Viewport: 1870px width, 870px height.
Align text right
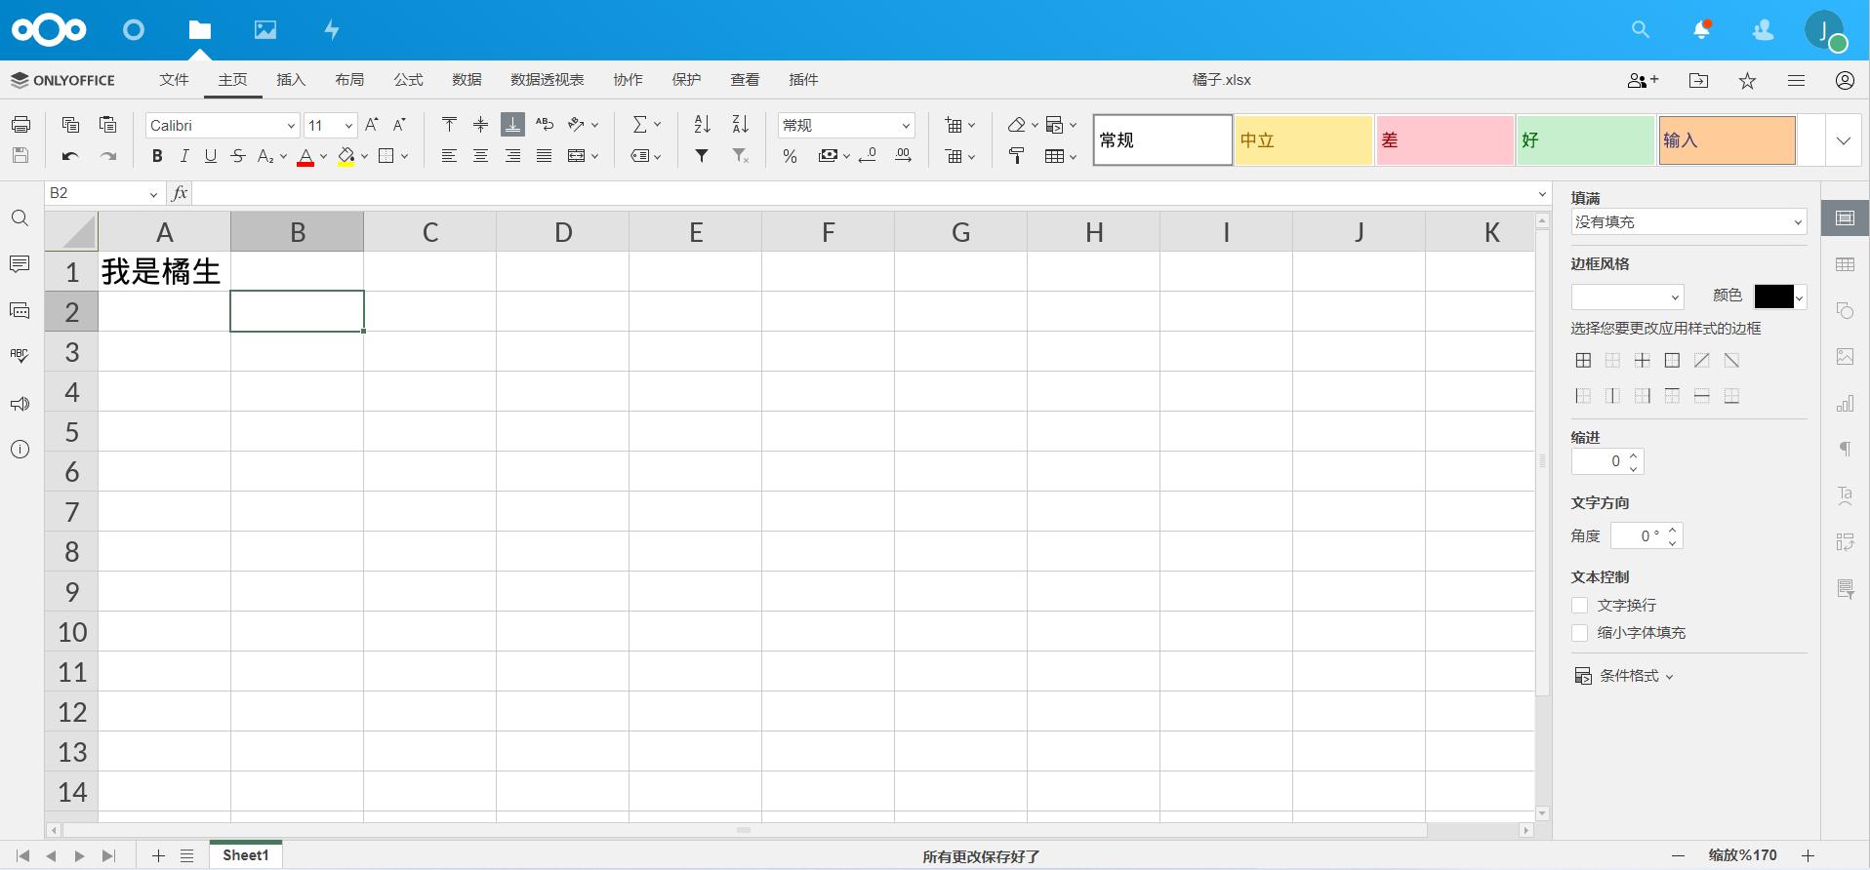[512, 156]
